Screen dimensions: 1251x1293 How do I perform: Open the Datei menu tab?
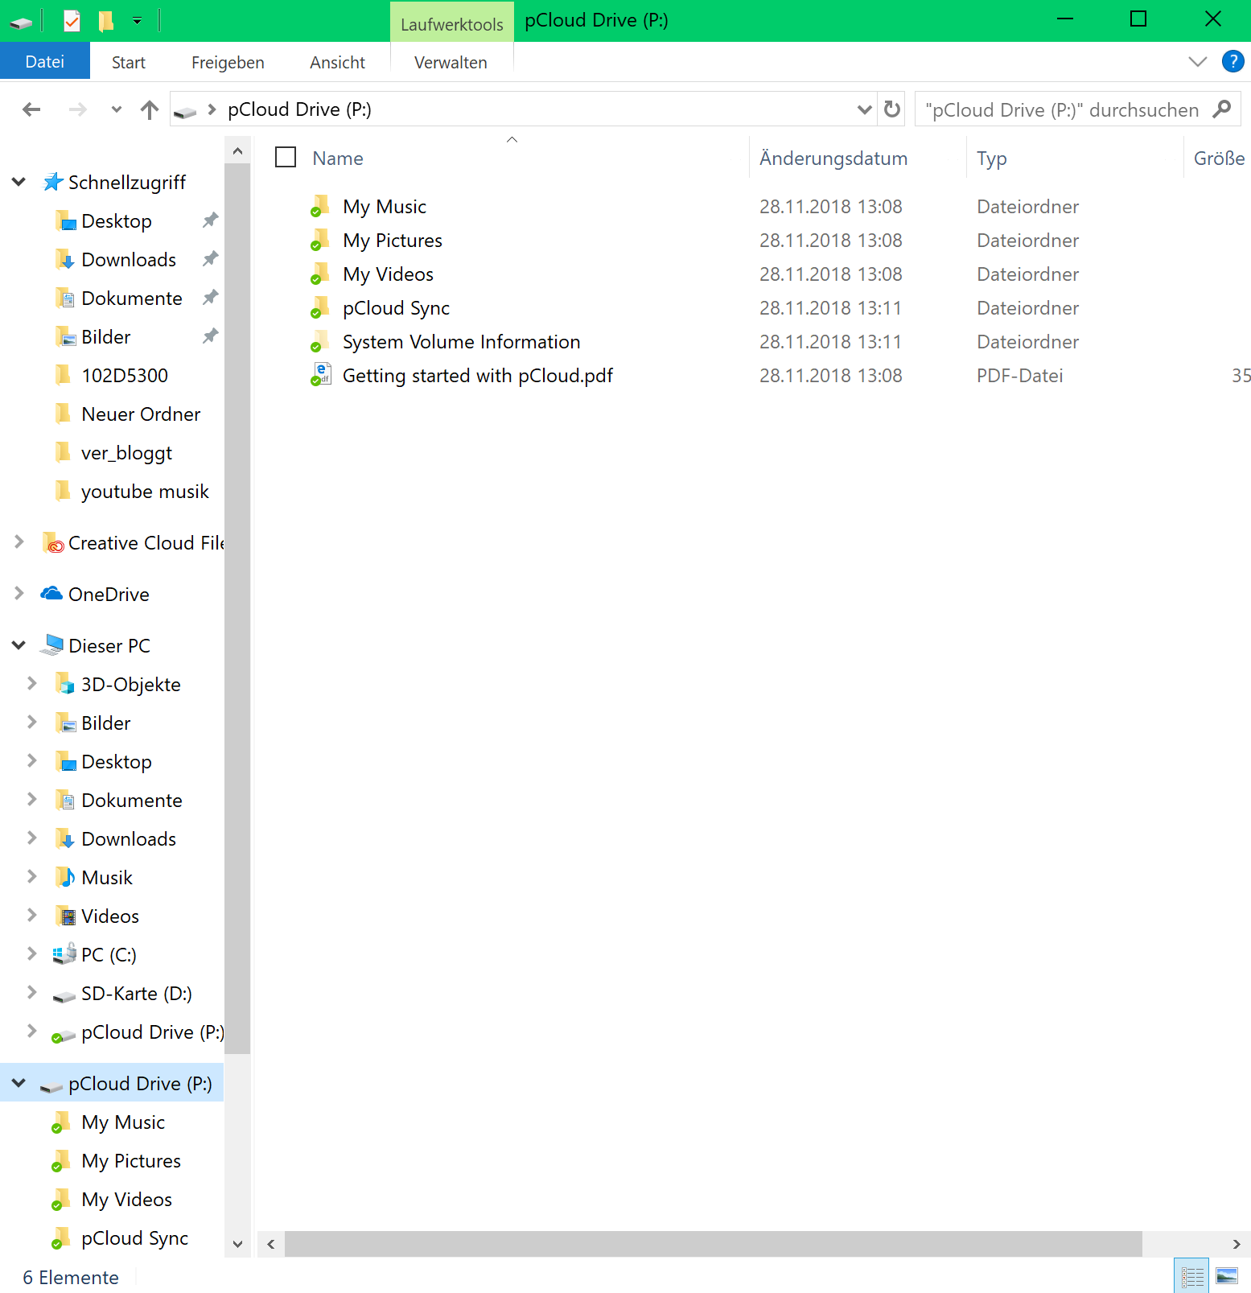click(x=45, y=62)
